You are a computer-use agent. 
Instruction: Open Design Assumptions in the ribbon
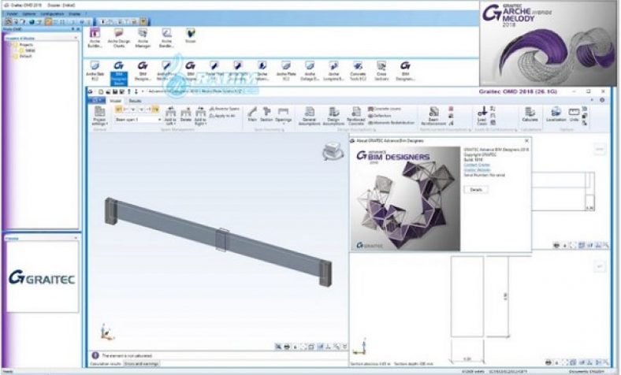(333, 116)
